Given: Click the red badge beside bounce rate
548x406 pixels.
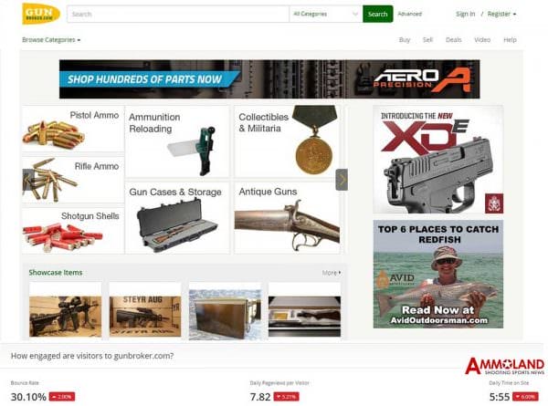Looking at the screenshot, I should point(62,397).
